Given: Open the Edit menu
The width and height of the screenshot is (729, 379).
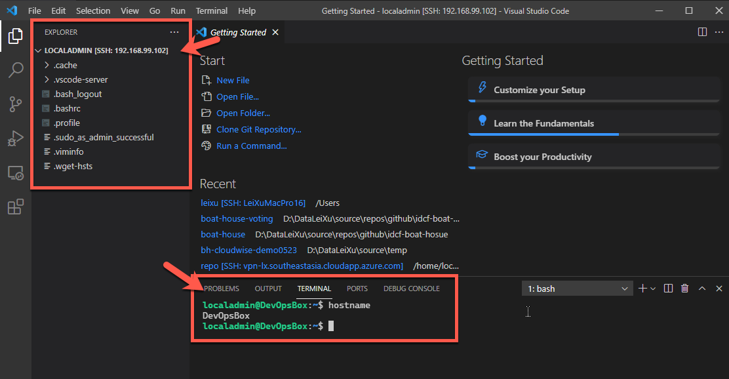Looking at the screenshot, I should point(58,10).
